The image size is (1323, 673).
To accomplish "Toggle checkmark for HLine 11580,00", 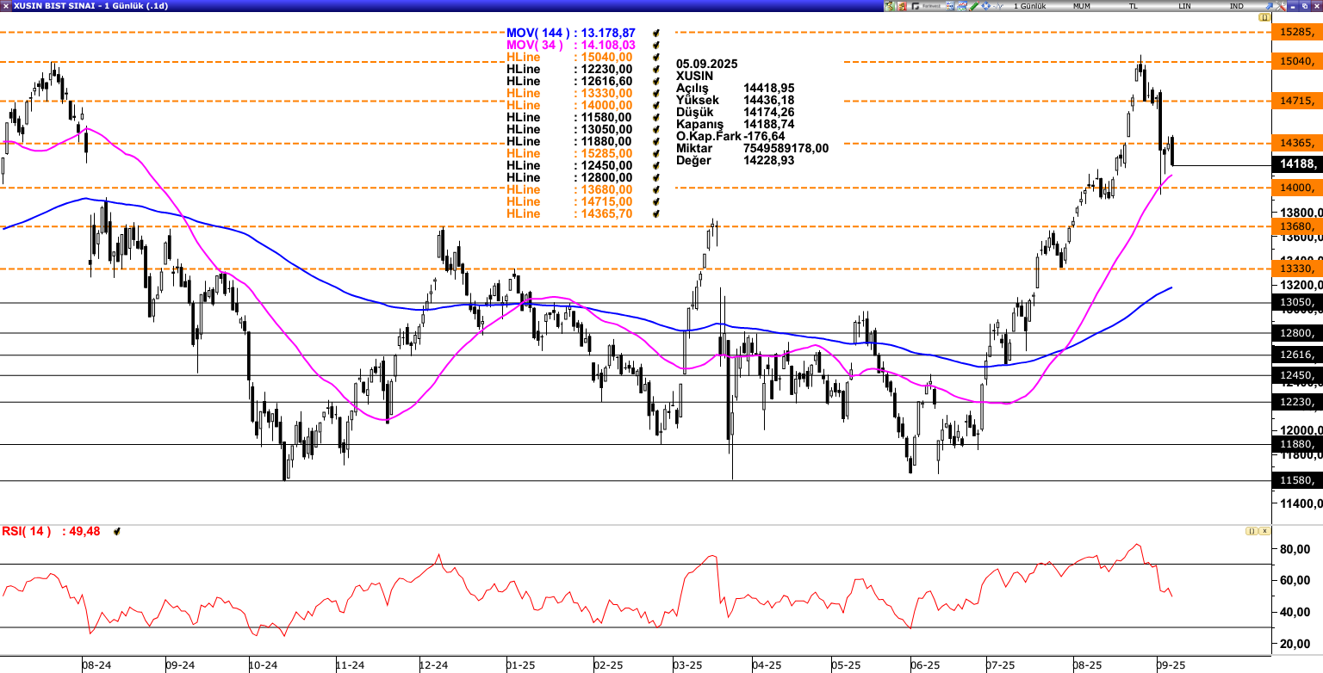I will 656,117.
